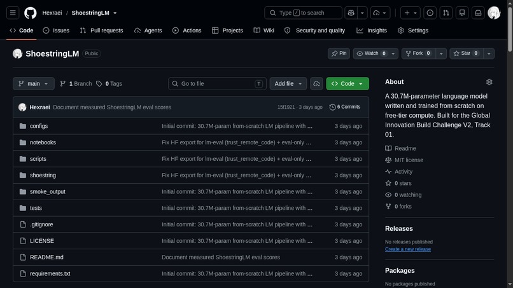Open the README.md file
This screenshot has width=513, height=288.
tap(46, 257)
